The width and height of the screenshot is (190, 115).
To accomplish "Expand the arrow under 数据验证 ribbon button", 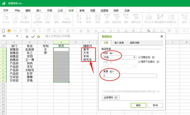I will pos(171,25).
